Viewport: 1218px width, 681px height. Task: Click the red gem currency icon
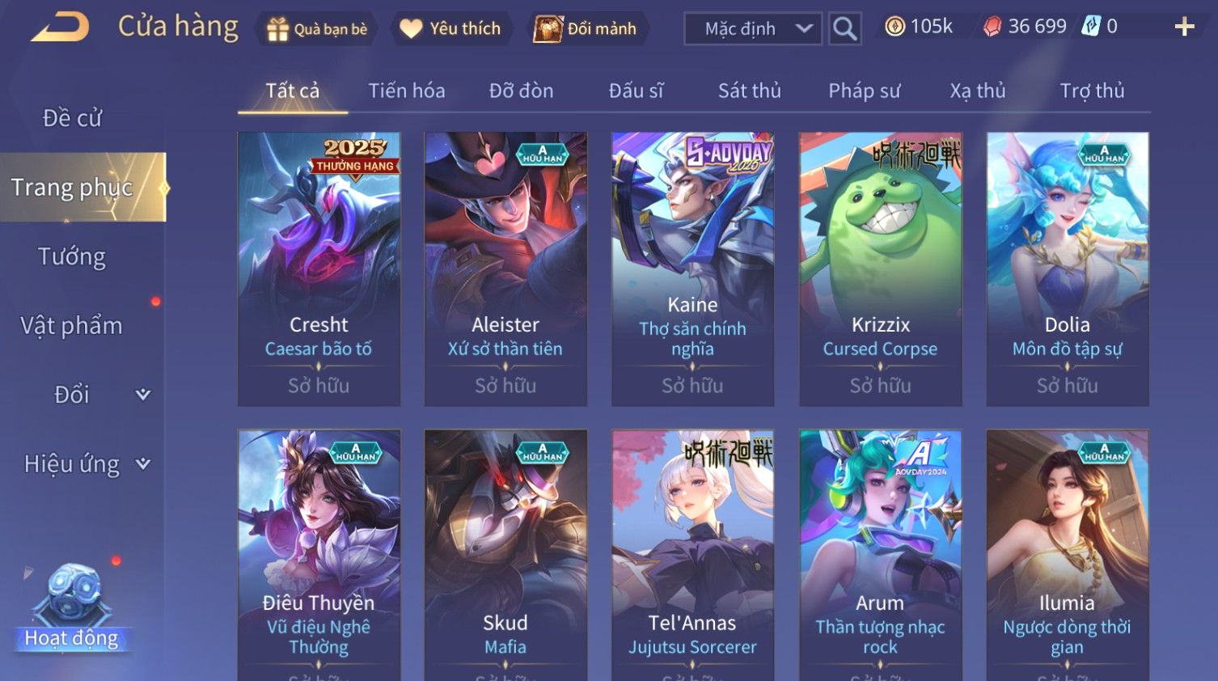click(x=992, y=27)
